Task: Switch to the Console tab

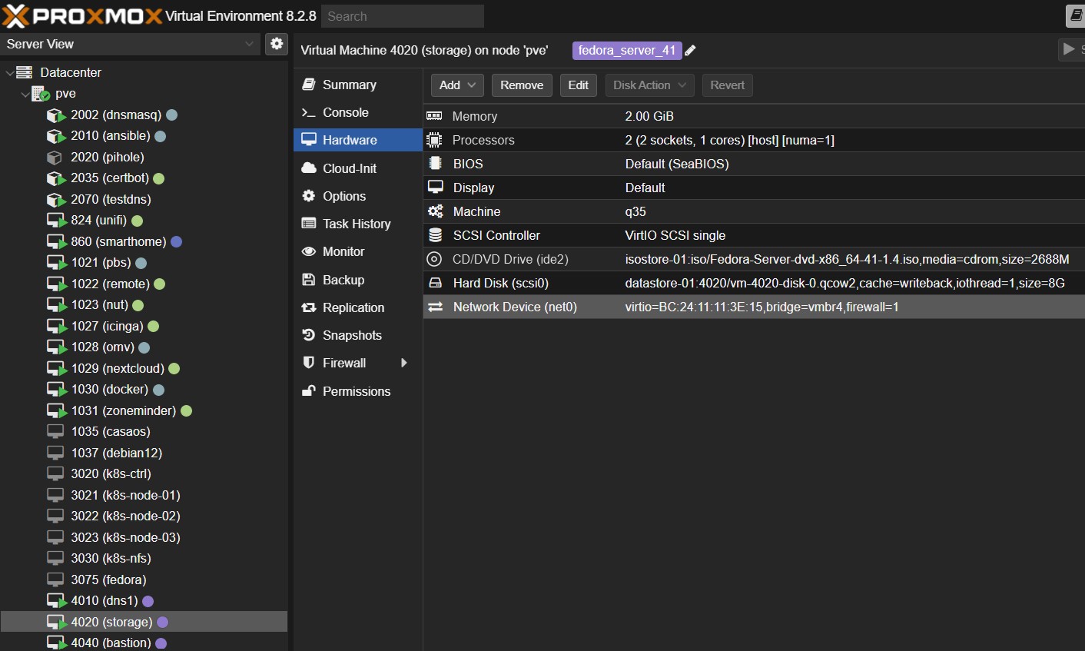Action: (345, 113)
